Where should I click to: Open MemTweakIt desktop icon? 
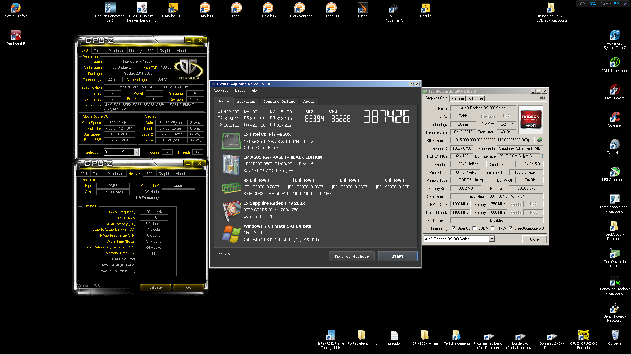pyautogui.click(x=15, y=37)
